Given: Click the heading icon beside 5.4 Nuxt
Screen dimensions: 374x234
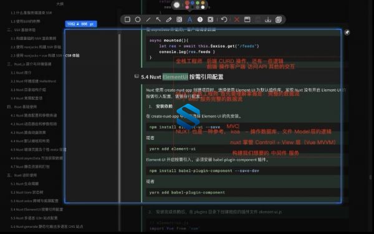Looking at the screenshot, I should coord(137,76).
